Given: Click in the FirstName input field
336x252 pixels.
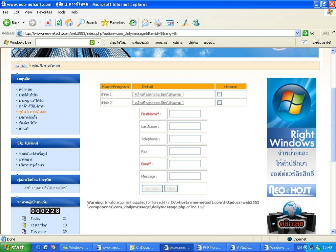Looking at the screenshot, I should pos(185,114).
